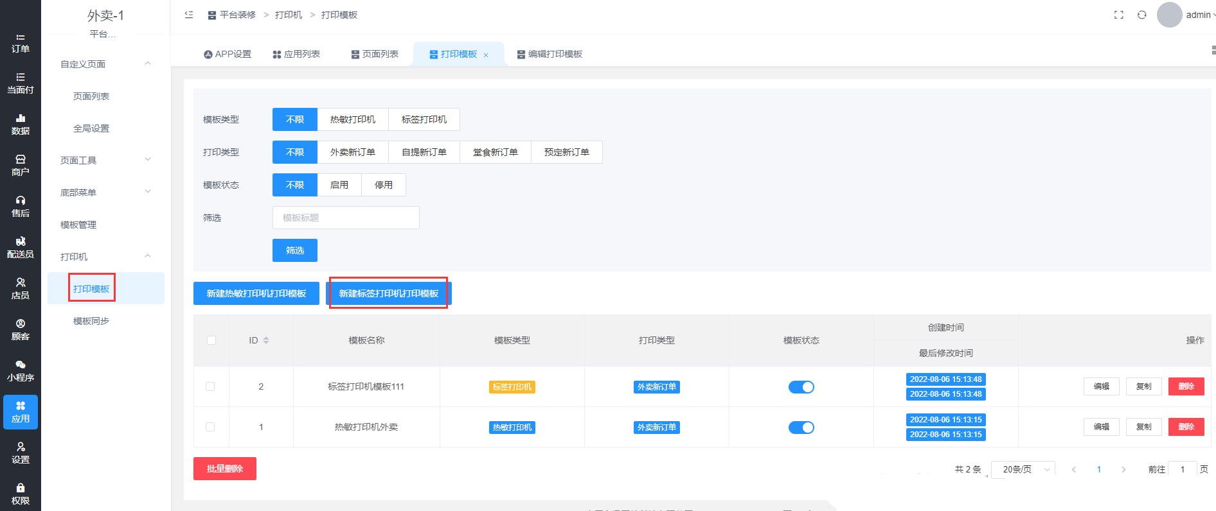
Task: Select 热敏打印机 template type filter
Action: click(x=353, y=119)
